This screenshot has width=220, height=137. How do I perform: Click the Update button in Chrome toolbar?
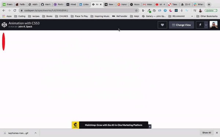[211, 11]
